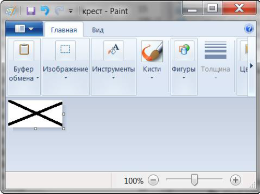This screenshot has height=194, width=260.
Task: Click the zoom in plus button
Action: click(235, 180)
